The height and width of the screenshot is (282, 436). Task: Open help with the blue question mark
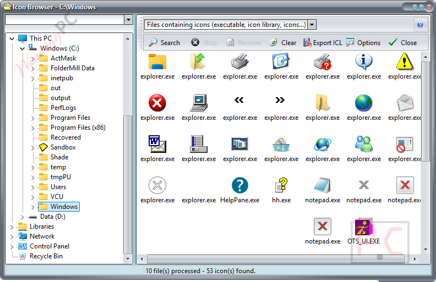420,25
